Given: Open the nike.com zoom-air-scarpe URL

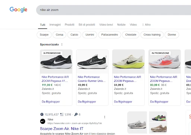Looking at the screenshot, I should [75, 123].
